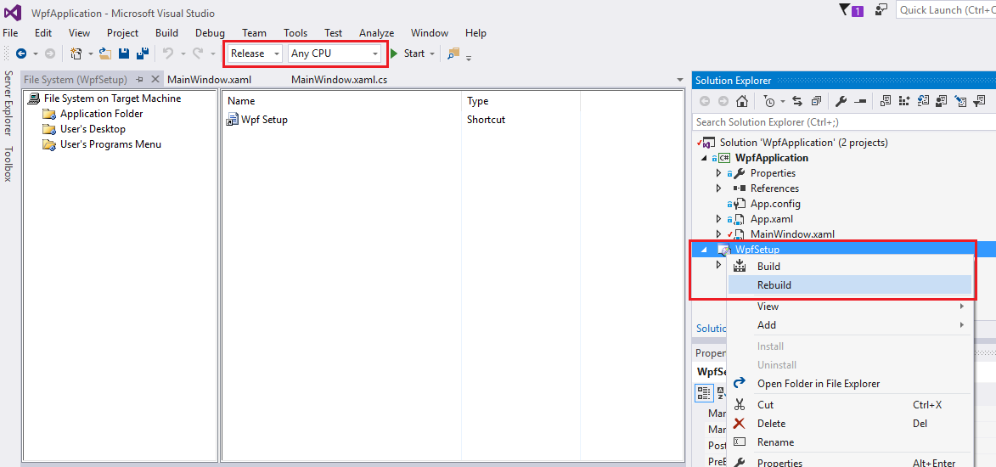Toggle Categorized view in Properties panel

point(704,392)
